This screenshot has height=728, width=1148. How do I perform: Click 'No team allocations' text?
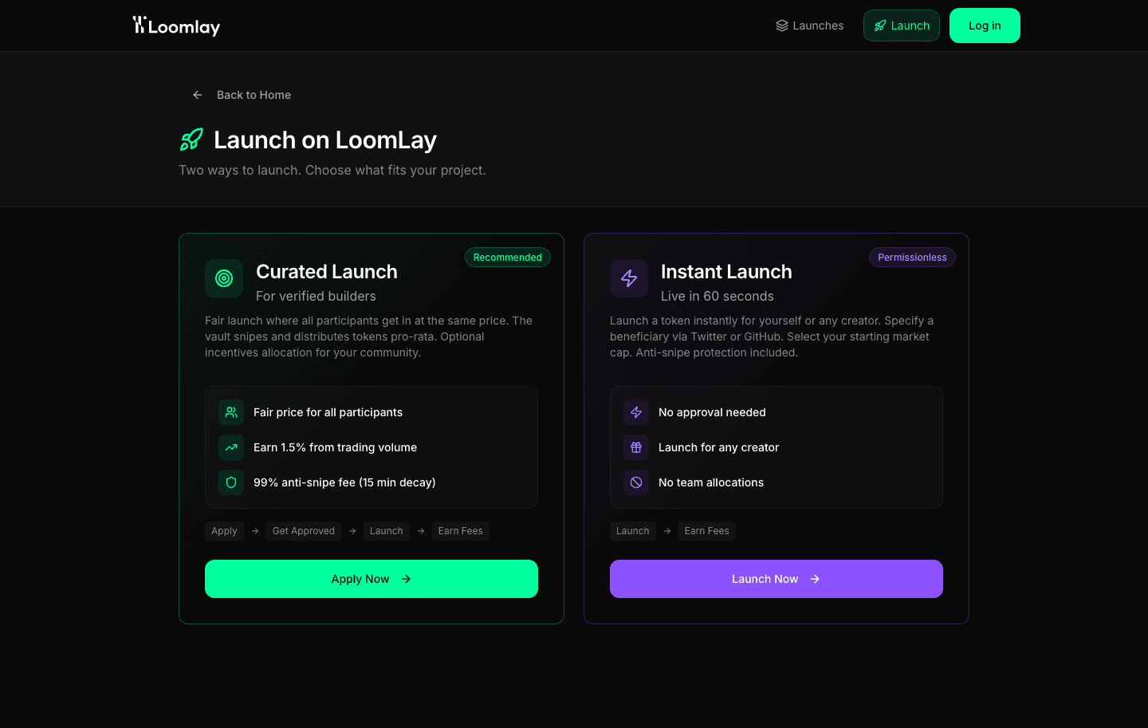pos(711,482)
